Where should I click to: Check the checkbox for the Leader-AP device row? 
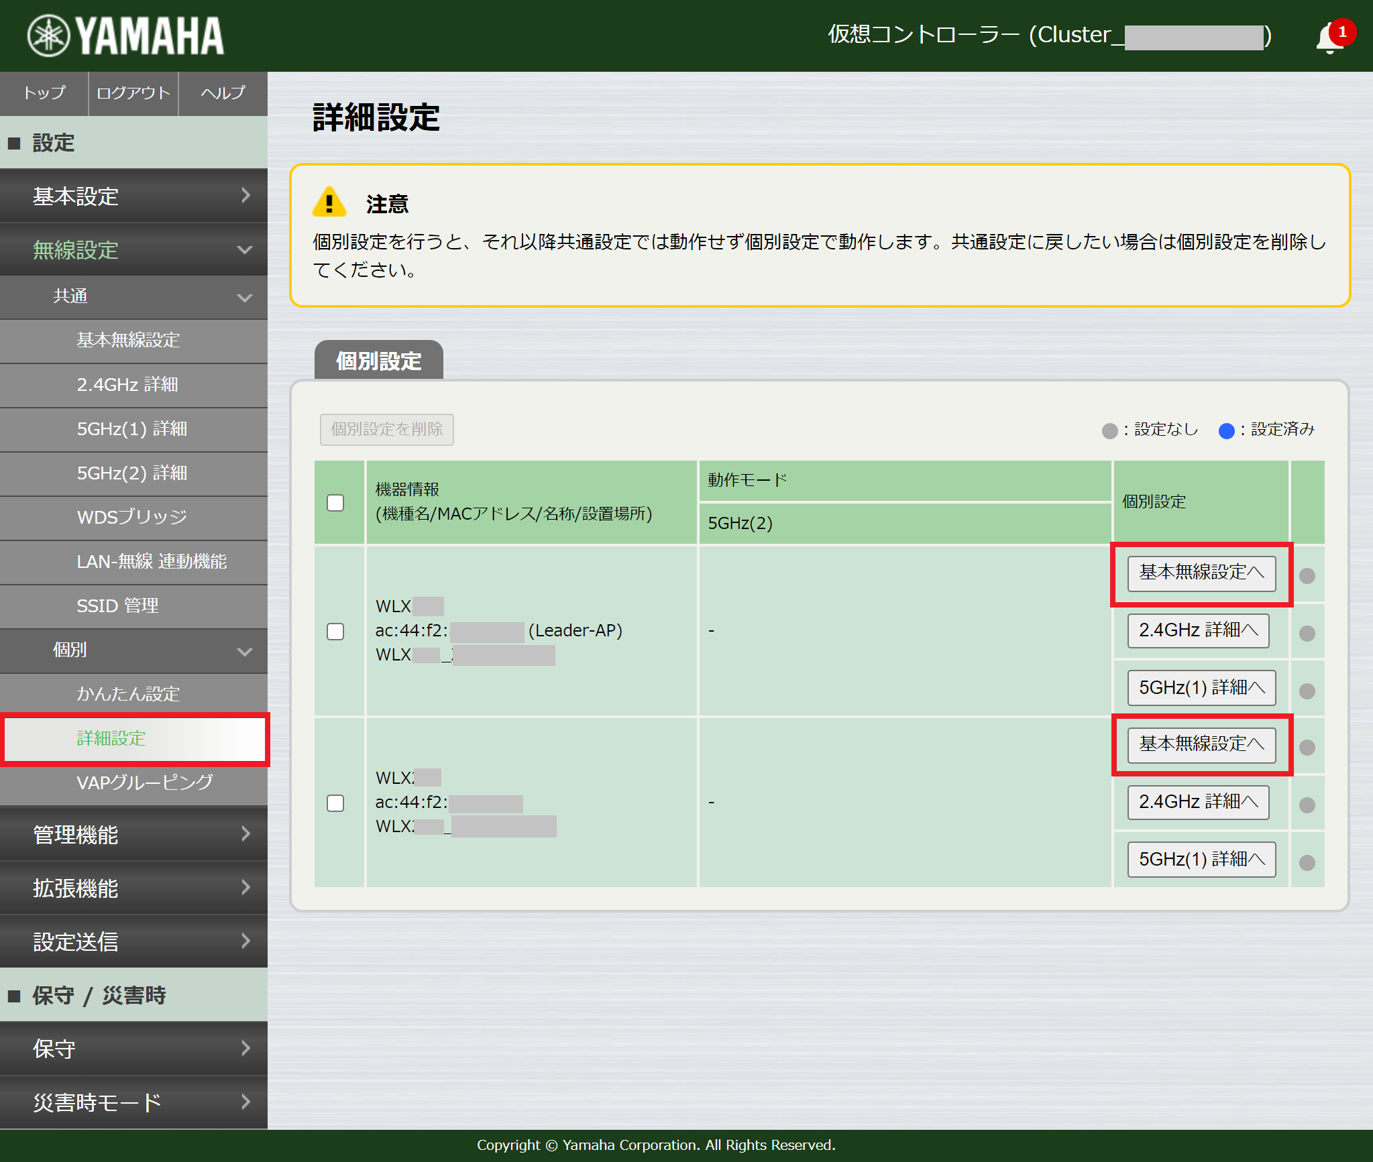(335, 631)
